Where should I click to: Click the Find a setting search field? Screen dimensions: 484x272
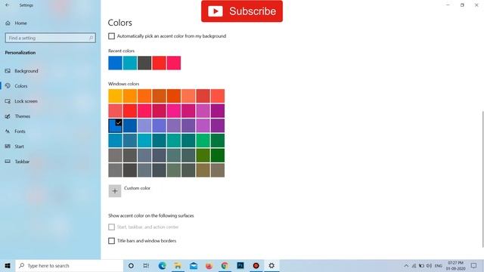(x=51, y=38)
